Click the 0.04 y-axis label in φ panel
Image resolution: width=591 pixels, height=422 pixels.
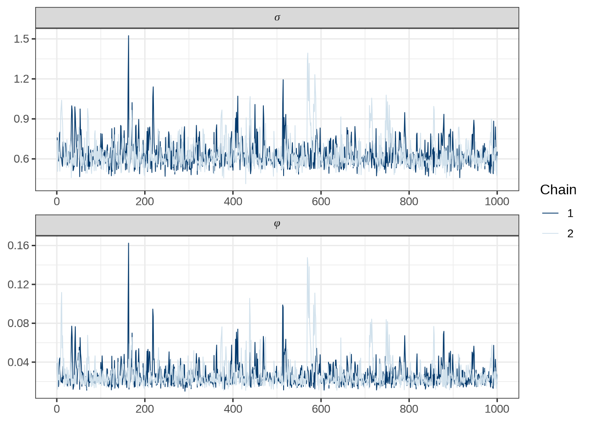(18, 362)
